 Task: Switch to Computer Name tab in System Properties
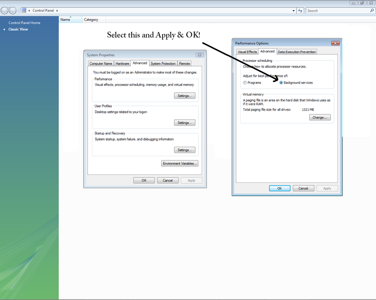click(101, 63)
